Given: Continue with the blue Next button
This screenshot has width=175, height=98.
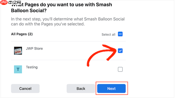Looking at the screenshot, I should coord(111,88).
